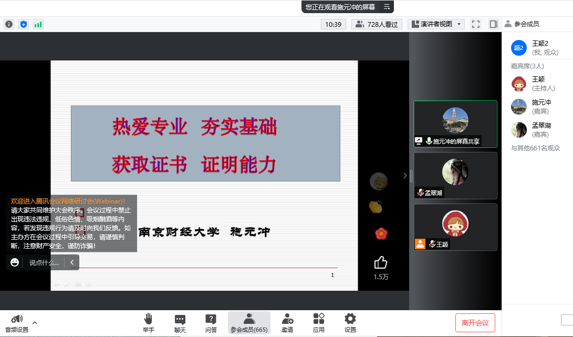573x337 pixels.
Task: Click the leave meeting (离开会议) button
Action: (x=475, y=323)
